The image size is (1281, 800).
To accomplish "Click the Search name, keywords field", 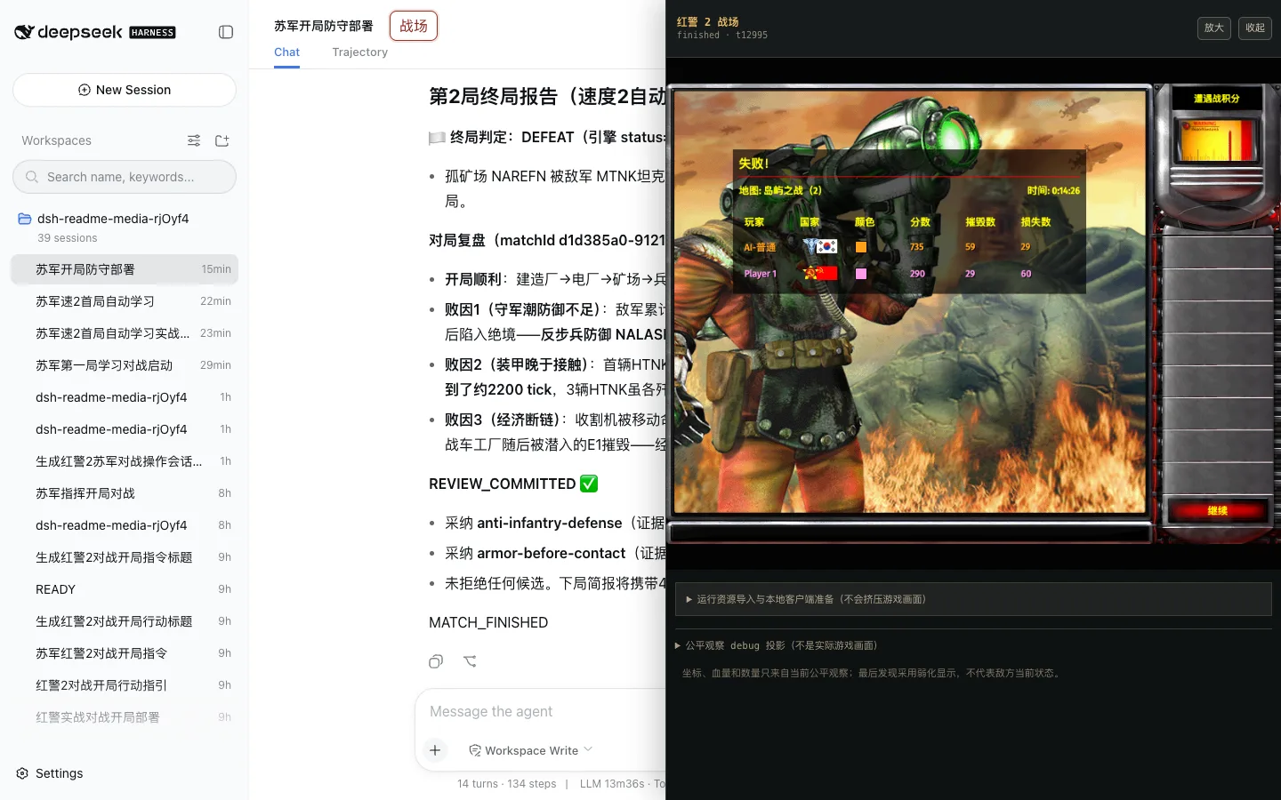I will (125, 177).
